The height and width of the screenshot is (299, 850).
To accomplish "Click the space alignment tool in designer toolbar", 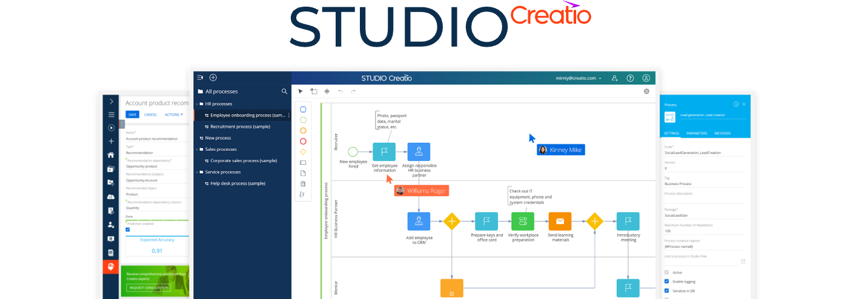I will pyautogui.click(x=327, y=91).
